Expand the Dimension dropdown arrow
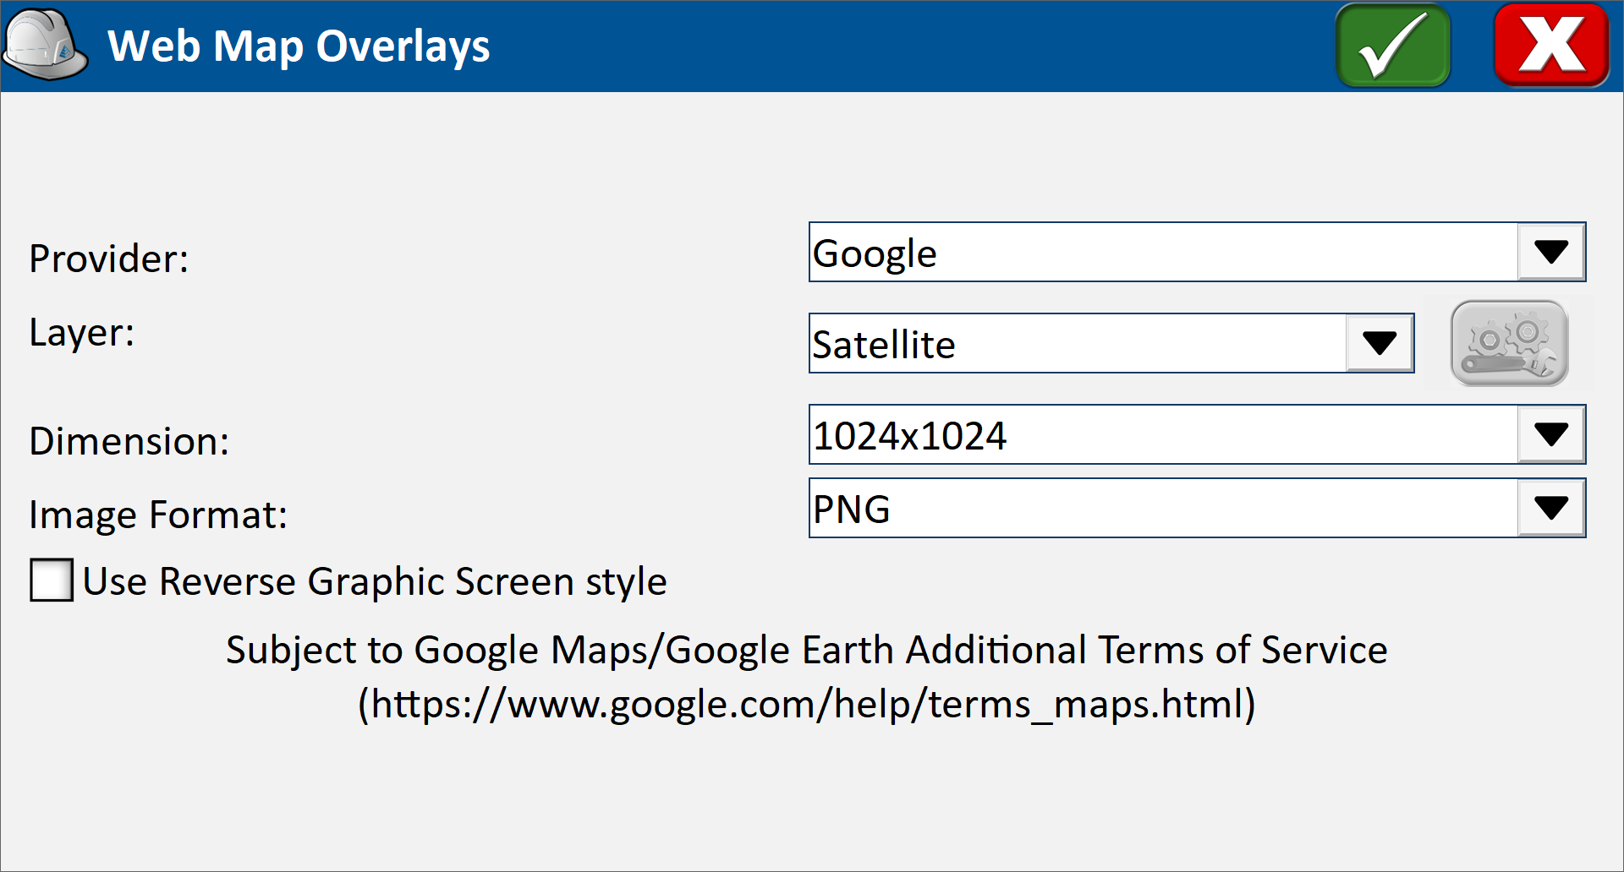This screenshot has height=872, width=1624. tap(1550, 434)
